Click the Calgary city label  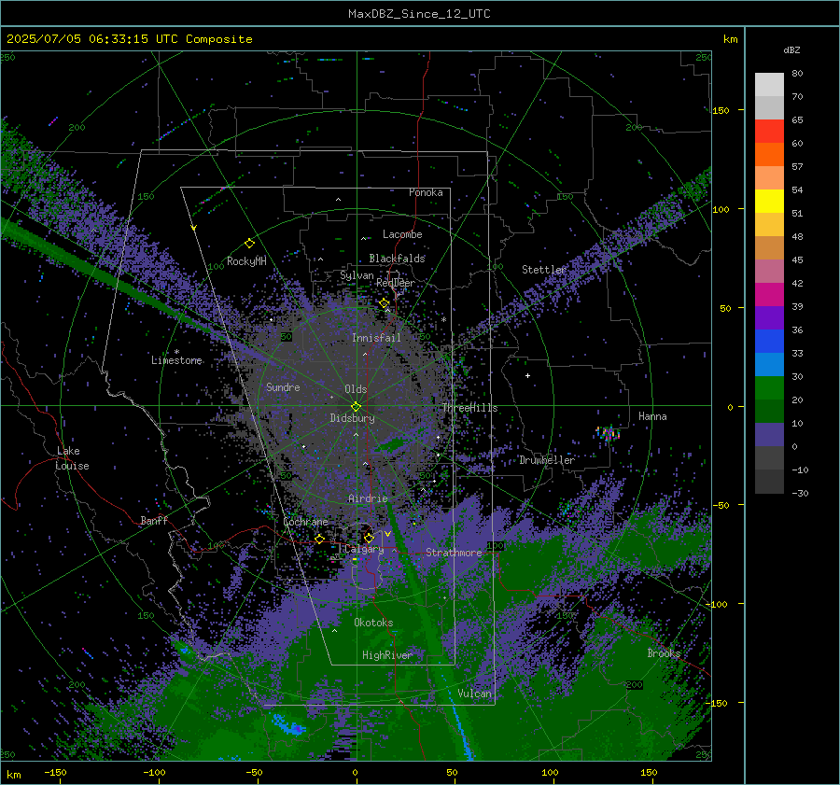(x=364, y=549)
